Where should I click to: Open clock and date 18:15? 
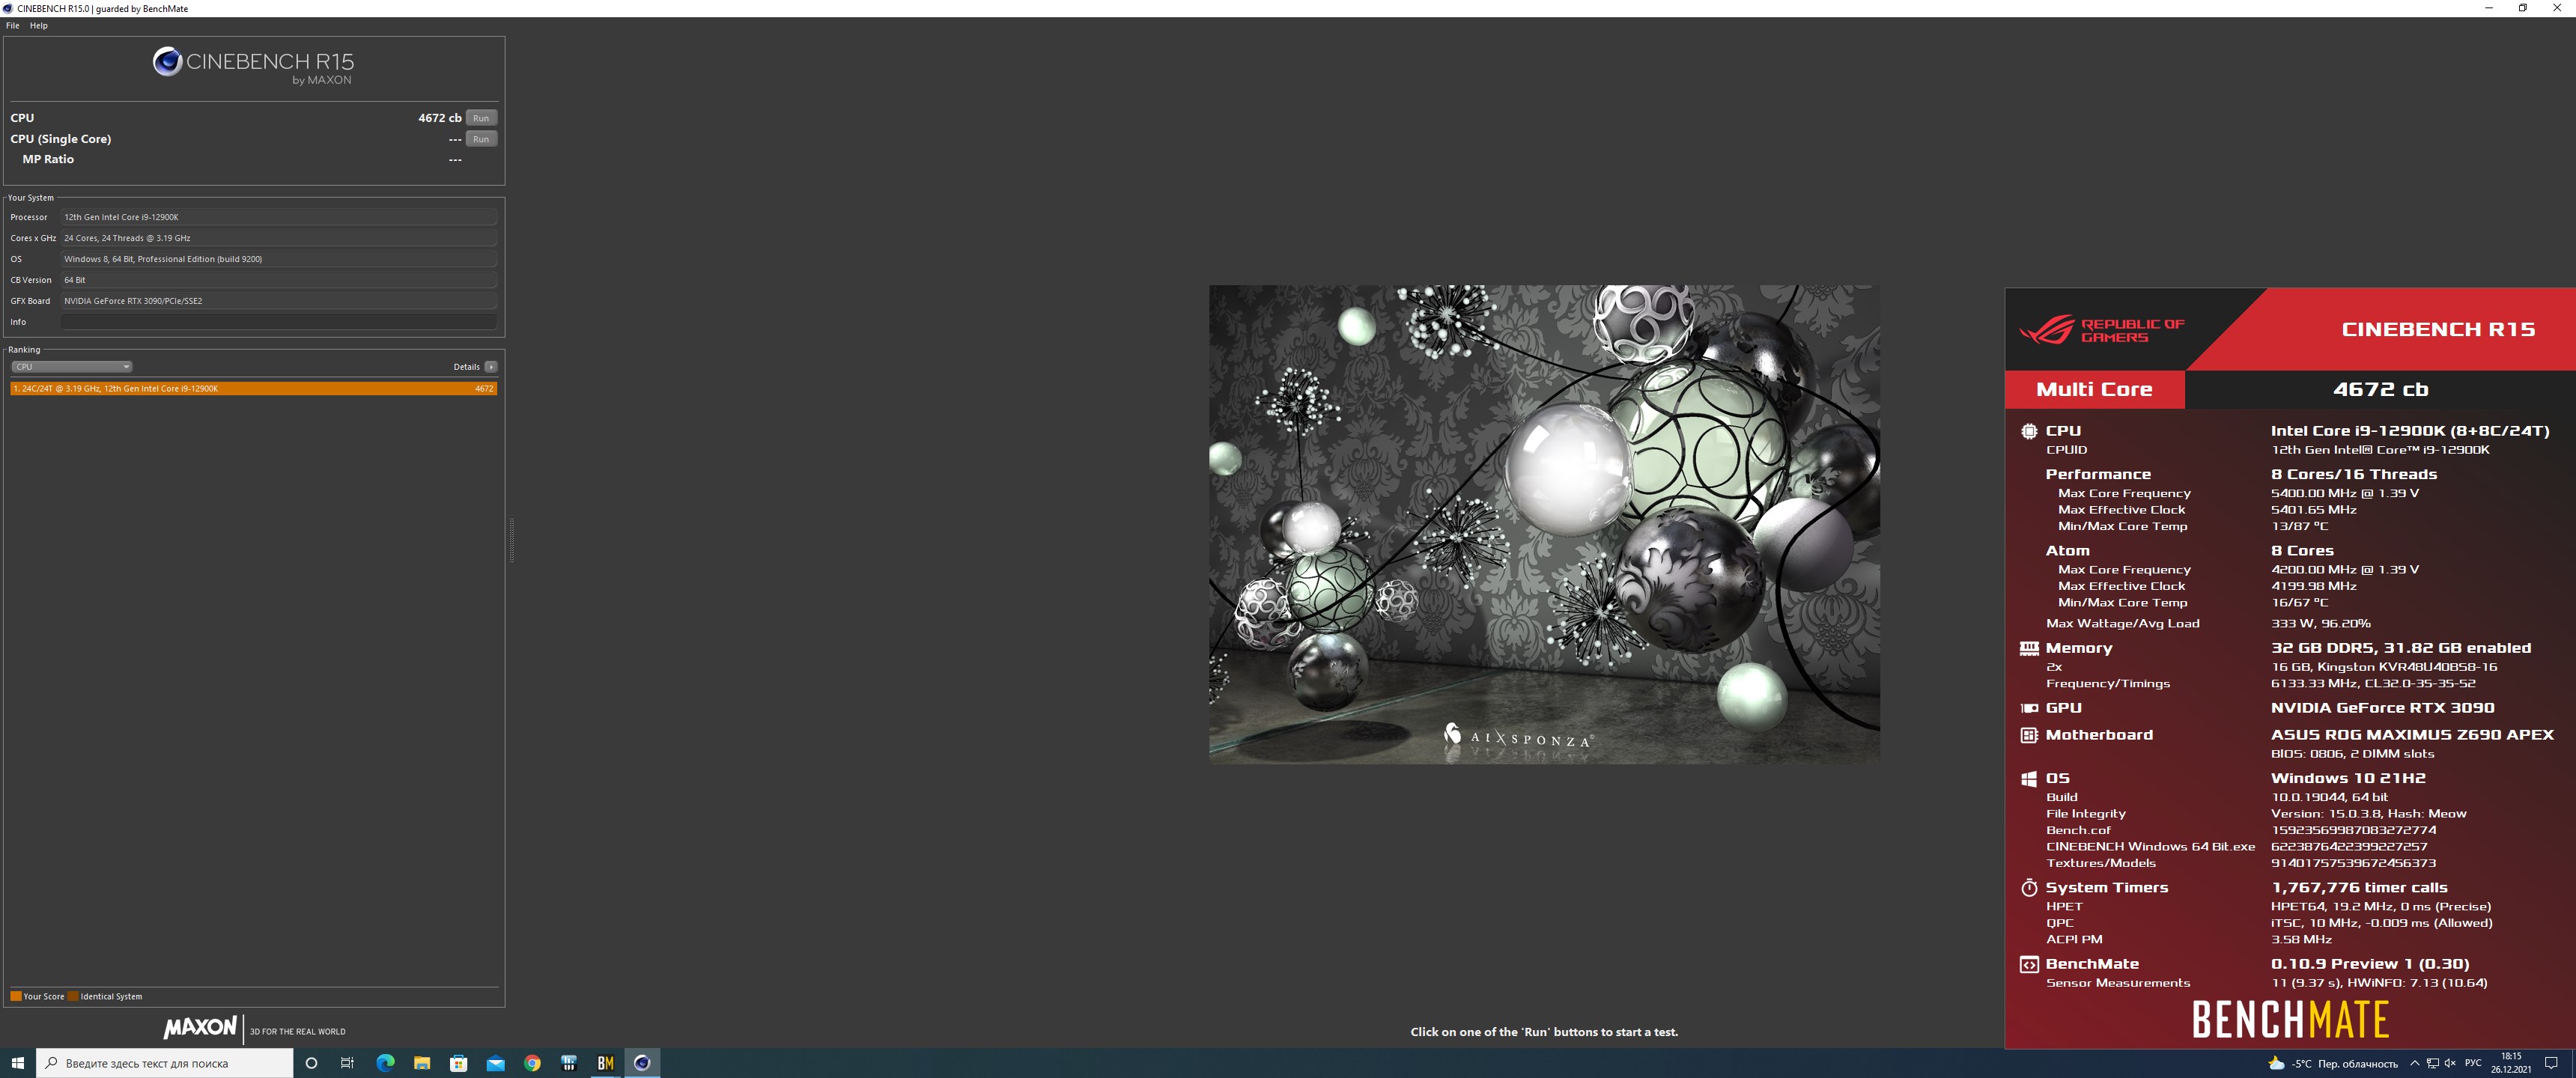point(2511,1063)
